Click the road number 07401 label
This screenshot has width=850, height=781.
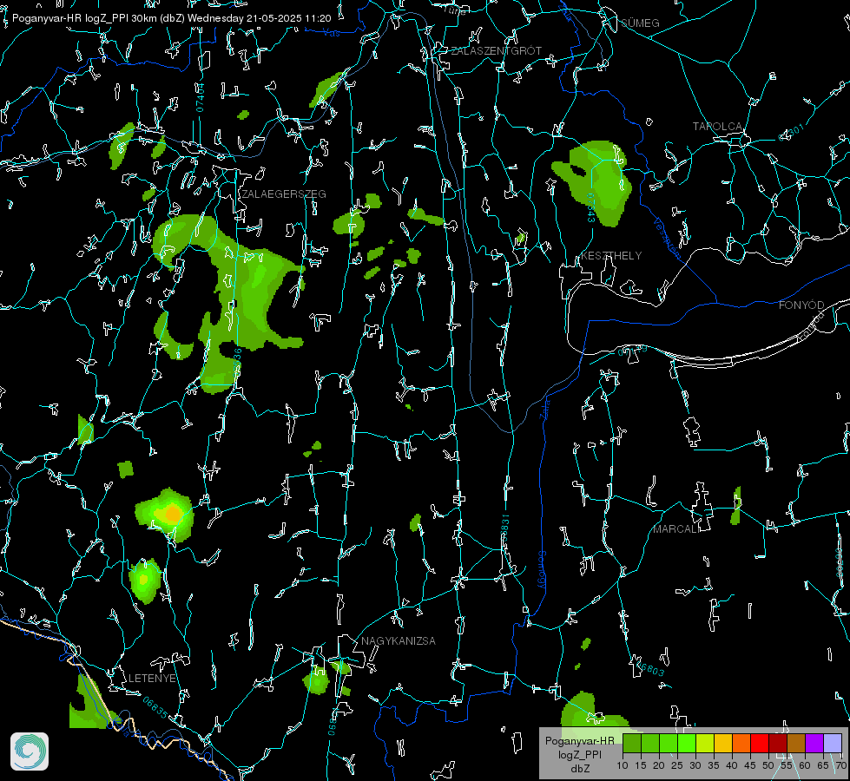200,97
